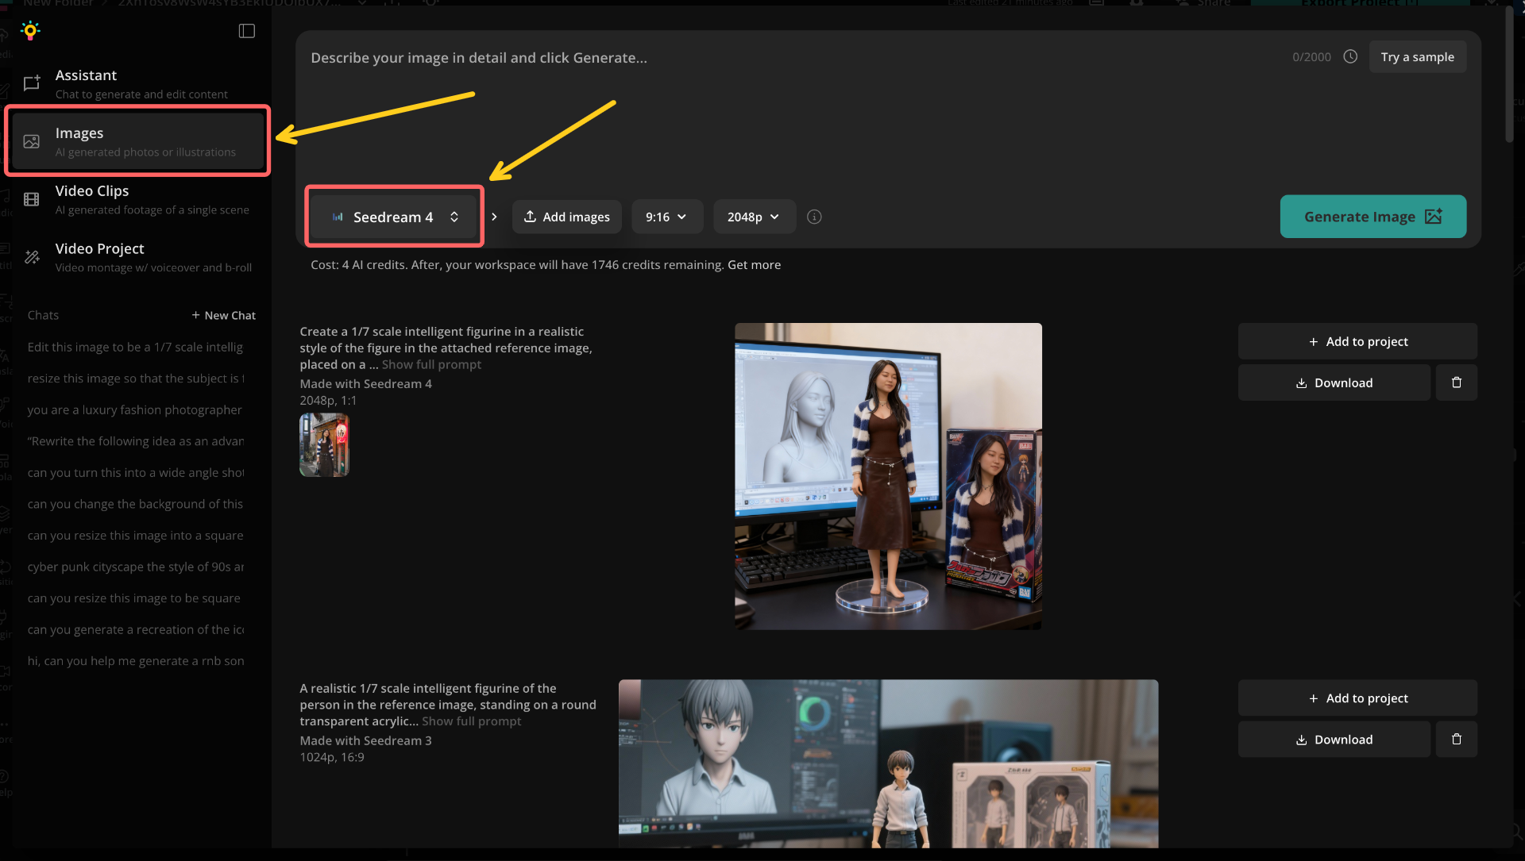
Task: Show the full prompt of Seedream 3 result
Action: [x=471, y=721]
